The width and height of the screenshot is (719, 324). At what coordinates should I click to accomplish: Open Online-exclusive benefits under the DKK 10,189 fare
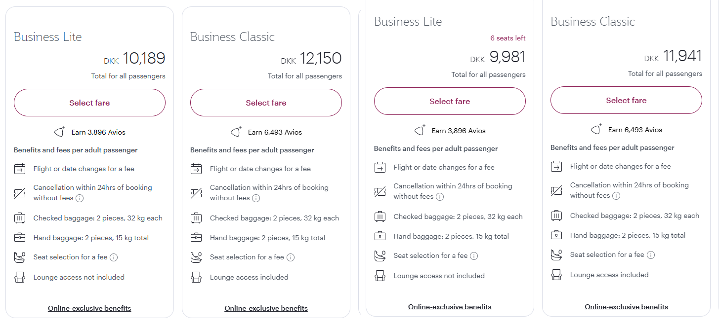tap(89, 308)
